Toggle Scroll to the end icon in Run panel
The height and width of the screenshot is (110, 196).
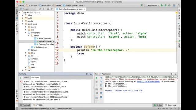point(101,90)
